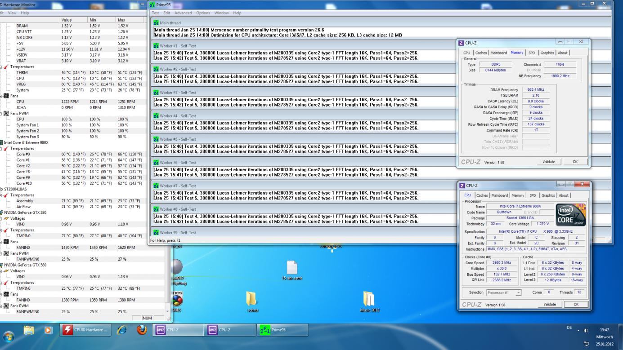Open Internet Explorer from the taskbar
Viewport: 623px width, 350px height.
point(121,330)
